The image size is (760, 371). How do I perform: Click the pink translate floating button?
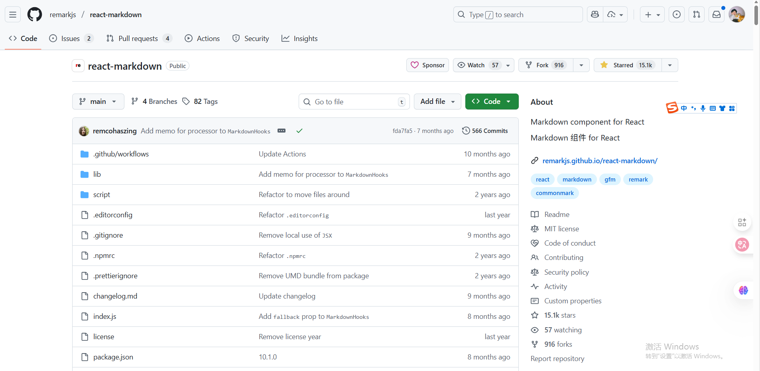[742, 244]
